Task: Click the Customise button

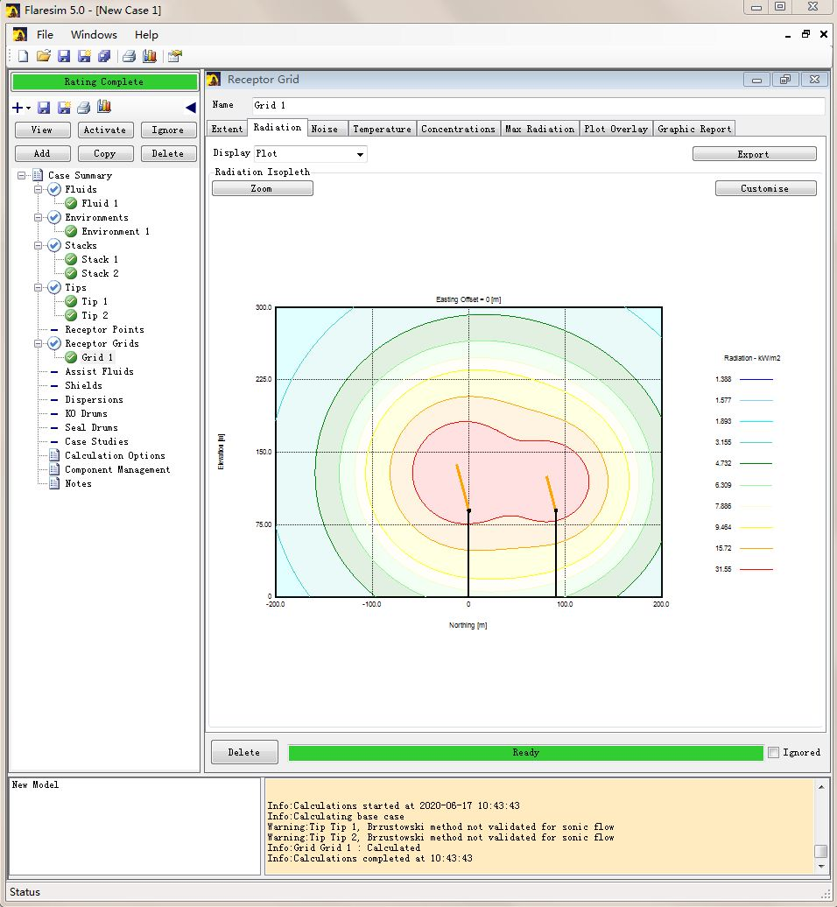Action: (765, 188)
